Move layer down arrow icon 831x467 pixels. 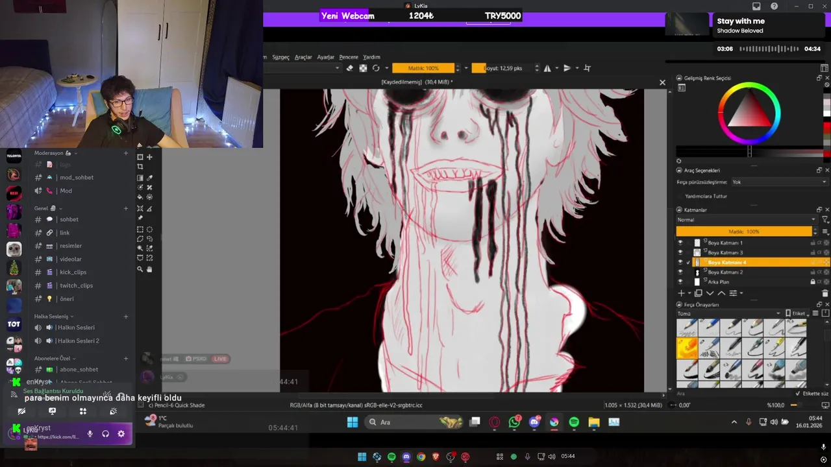710,293
